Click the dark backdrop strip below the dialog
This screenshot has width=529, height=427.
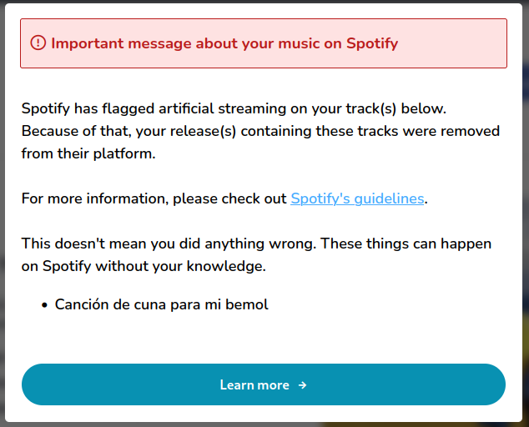point(264,424)
